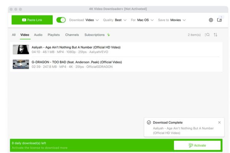Click the Aaliyah video thumbnail
The image size is (230, 153).
21,49
